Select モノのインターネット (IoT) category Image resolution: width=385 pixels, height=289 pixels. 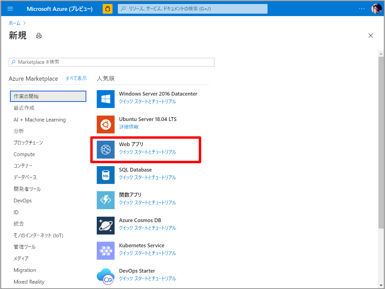coord(38,236)
